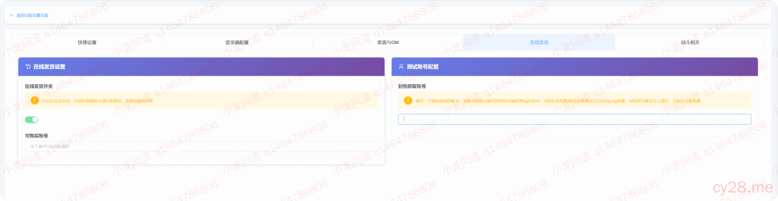This screenshot has height=201, width=778.
Task: Open the 快捷设置 tab
Action: tap(87, 42)
